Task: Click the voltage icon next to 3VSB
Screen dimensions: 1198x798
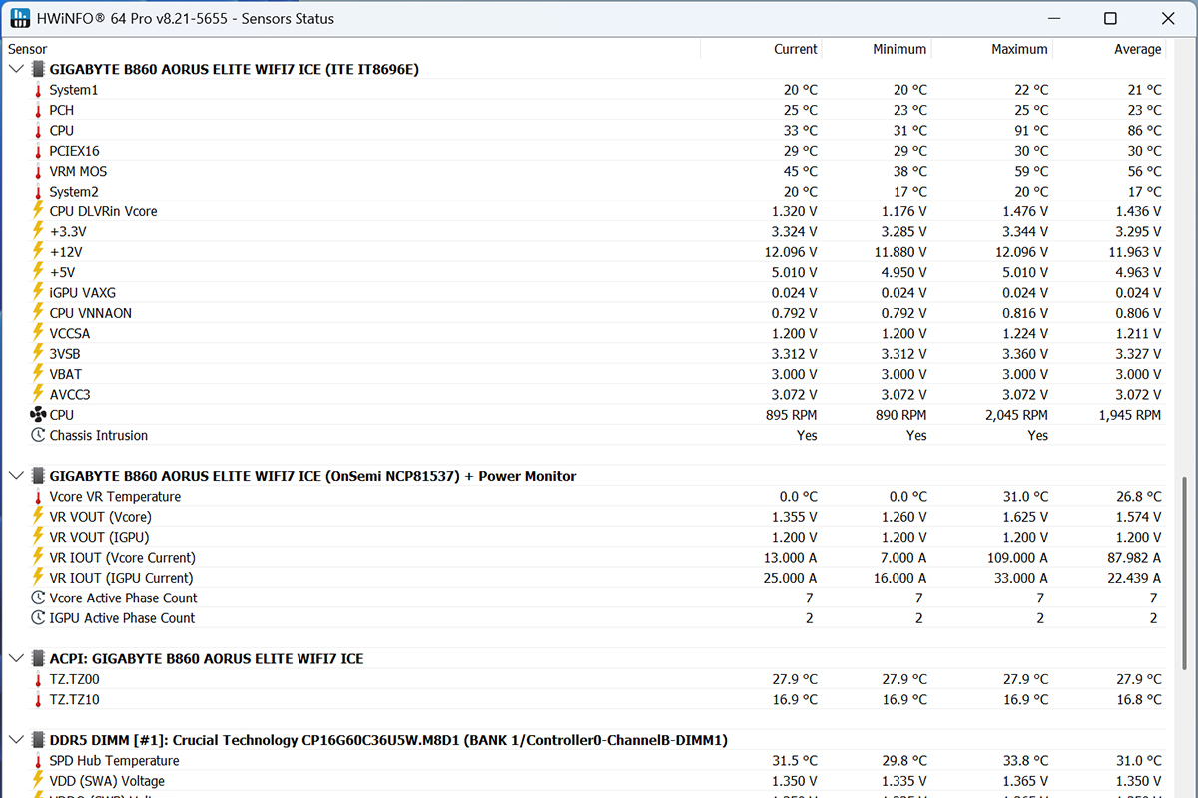Action: tap(39, 354)
